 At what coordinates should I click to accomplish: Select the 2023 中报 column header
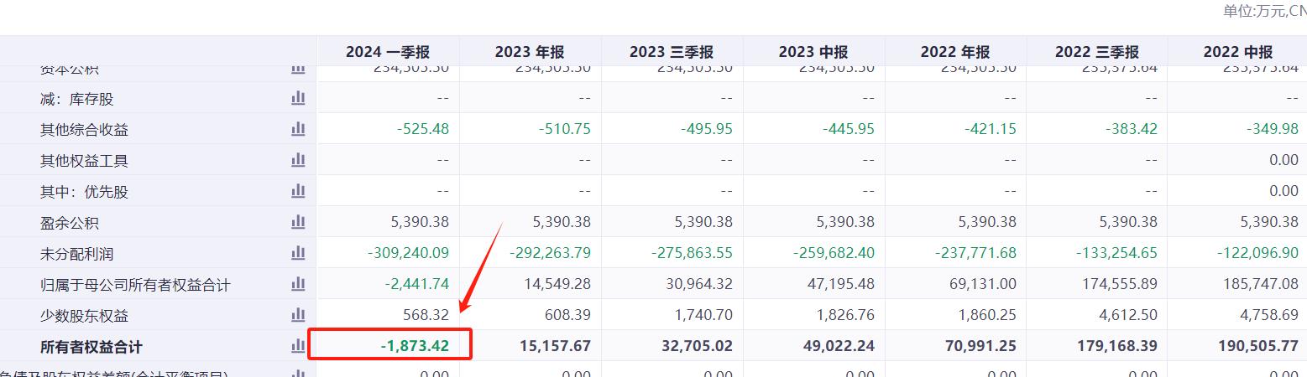tap(813, 51)
